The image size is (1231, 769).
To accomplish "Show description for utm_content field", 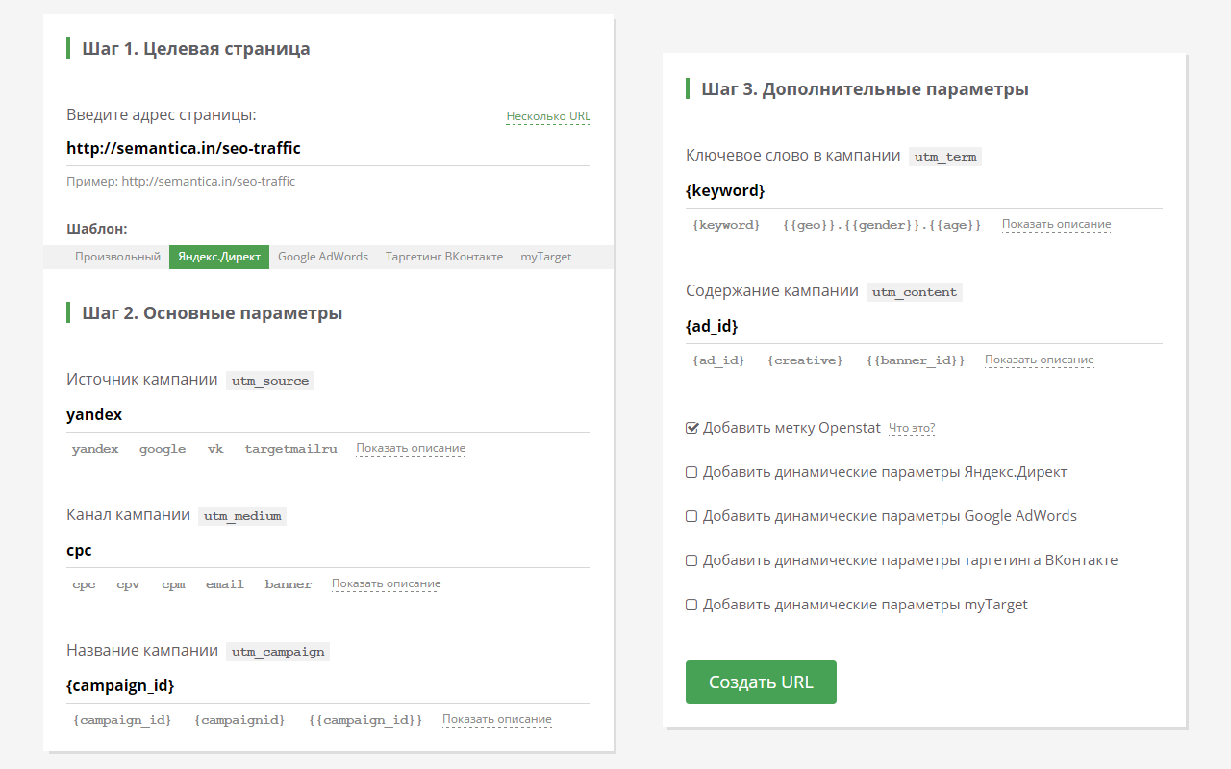I will 1039,360.
